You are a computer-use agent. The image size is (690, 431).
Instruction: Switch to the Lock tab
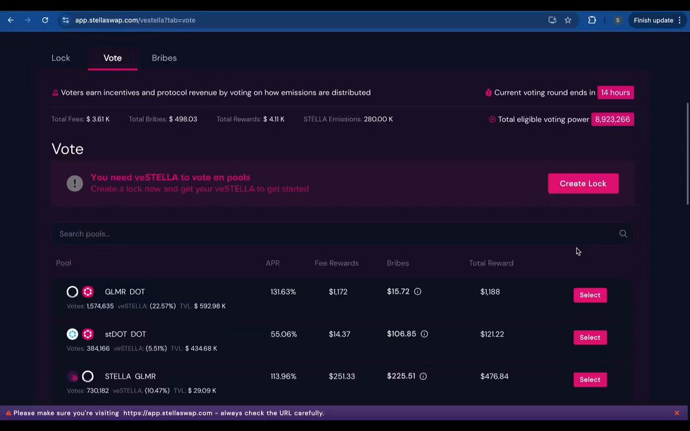61,58
